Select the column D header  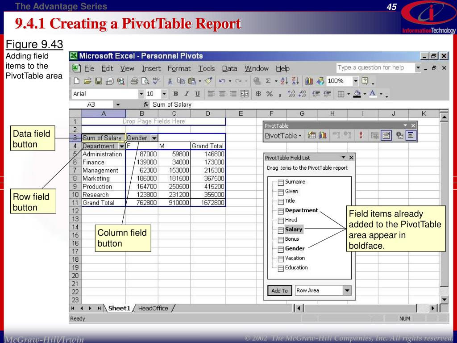[x=208, y=113]
